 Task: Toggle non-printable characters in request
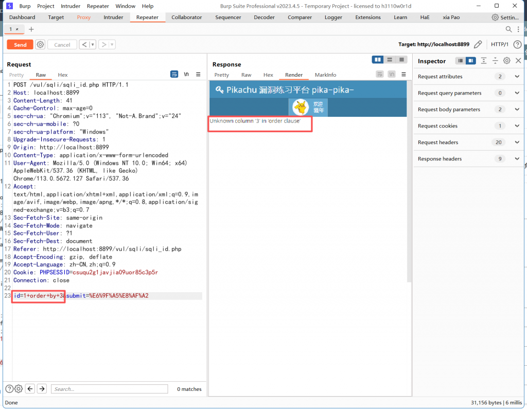tap(186, 75)
